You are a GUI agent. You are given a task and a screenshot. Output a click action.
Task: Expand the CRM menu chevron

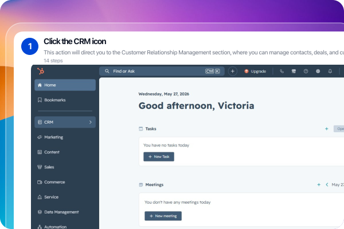[x=91, y=122]
